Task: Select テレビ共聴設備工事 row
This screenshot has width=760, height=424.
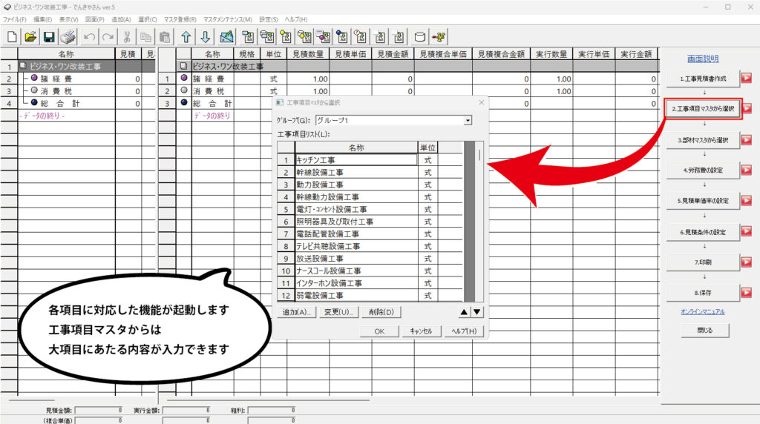Action: pyautogui.click(x=356, y=246)
